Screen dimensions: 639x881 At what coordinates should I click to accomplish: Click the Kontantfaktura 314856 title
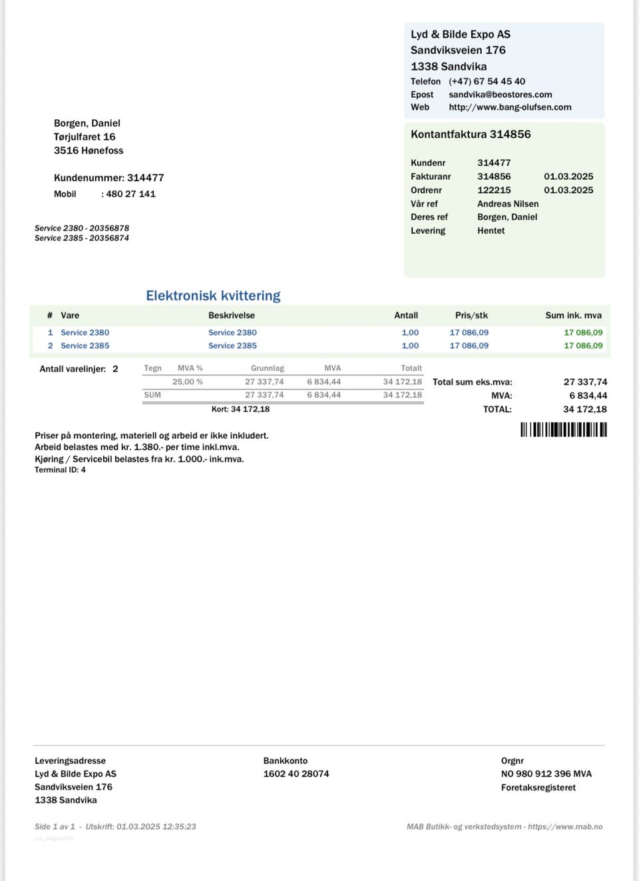[471, 135]
